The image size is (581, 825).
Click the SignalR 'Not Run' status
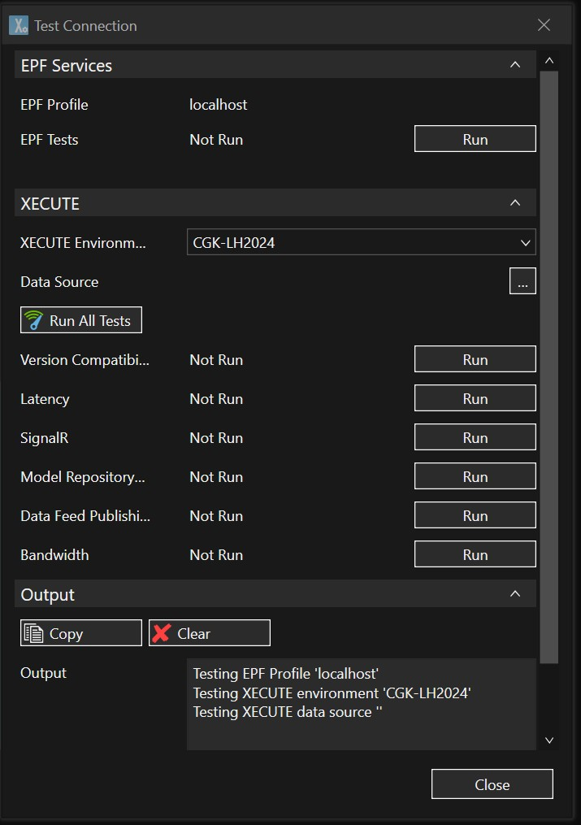[x=216, y=438]
